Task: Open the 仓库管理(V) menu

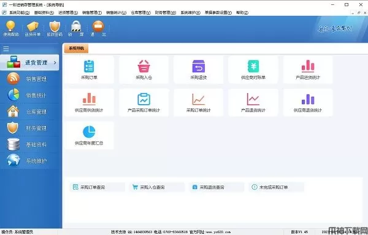Action: 140,13
